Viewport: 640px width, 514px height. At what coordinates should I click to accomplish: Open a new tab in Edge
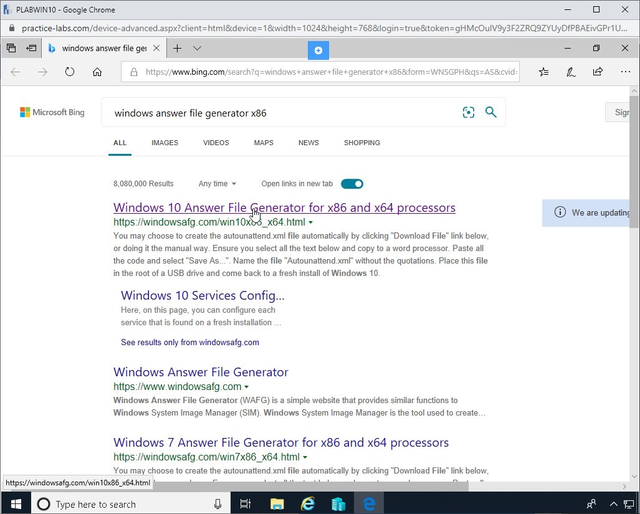pos(177,48)
